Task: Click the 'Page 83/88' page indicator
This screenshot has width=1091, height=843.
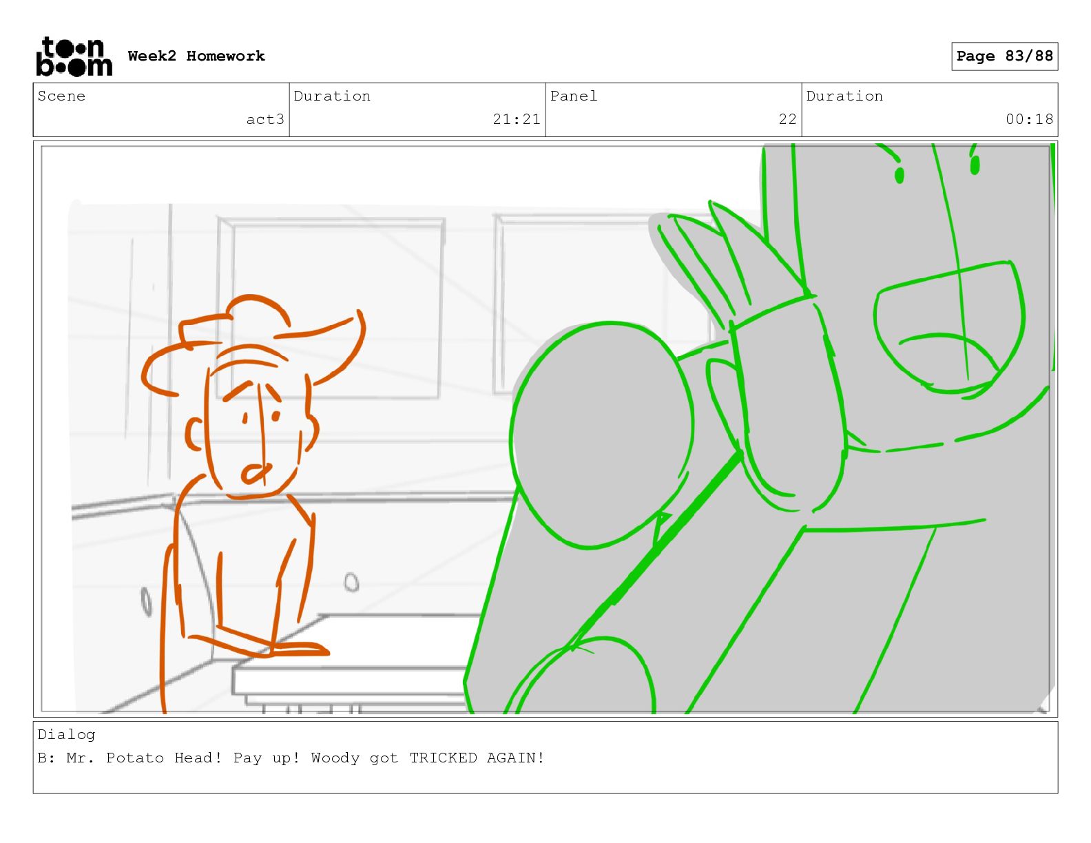Action: [1004, 56]
